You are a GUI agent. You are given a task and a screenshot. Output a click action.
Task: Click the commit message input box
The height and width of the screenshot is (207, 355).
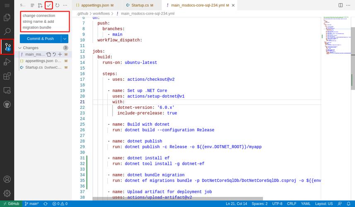45,22
